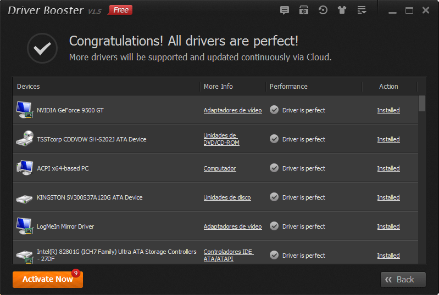Select the NVIDIA GeForce 9500 GT device name
Image resolution: width=439 pixels, height=295 pixels.
[70, 110]
